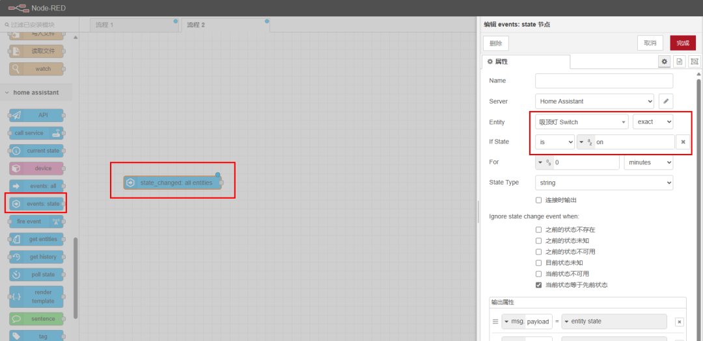Screen dimensions: 703x341
Task: Select the device palette node
Action: point(36,168)
